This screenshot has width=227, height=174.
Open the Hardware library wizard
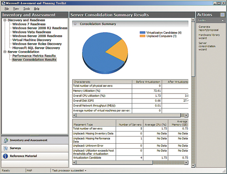pyautogui.click(x=209, y=37)
